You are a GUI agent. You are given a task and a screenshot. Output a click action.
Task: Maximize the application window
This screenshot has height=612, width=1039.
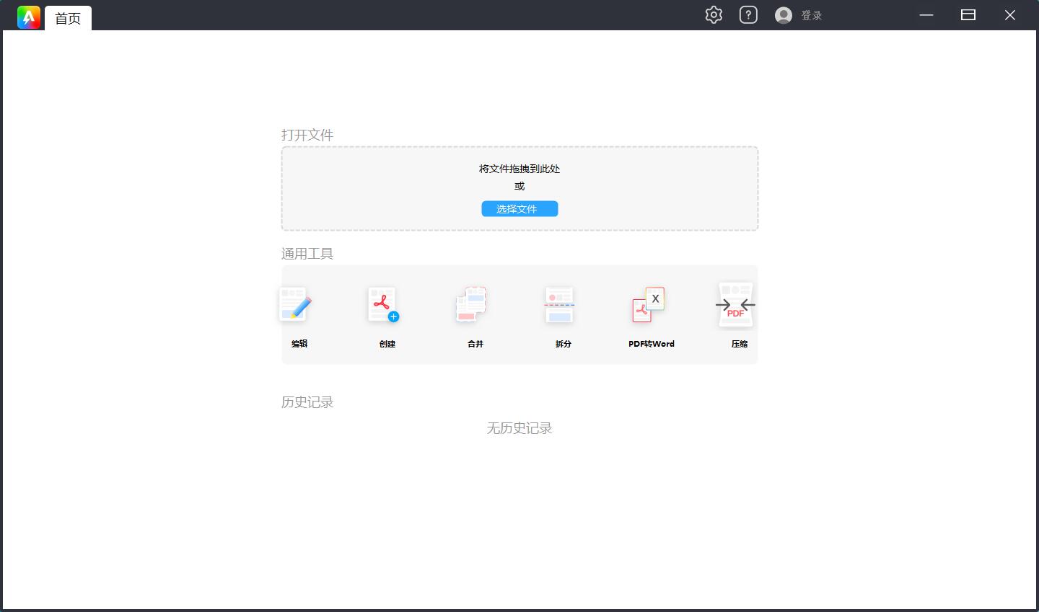(x=968, y=15)
